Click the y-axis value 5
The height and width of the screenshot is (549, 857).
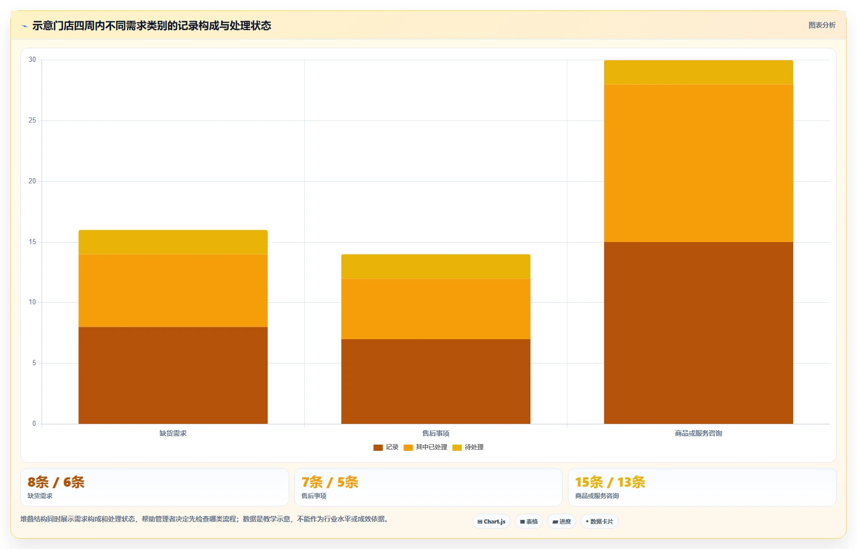(34, 363)
